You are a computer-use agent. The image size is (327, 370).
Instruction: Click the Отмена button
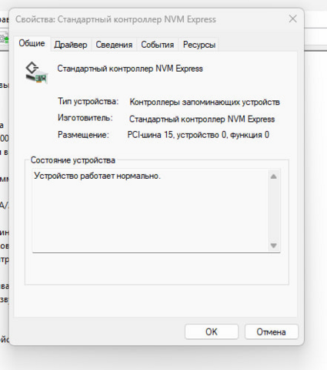271,331
